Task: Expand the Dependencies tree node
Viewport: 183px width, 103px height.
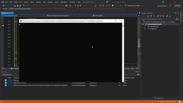Action: (145, 27)
